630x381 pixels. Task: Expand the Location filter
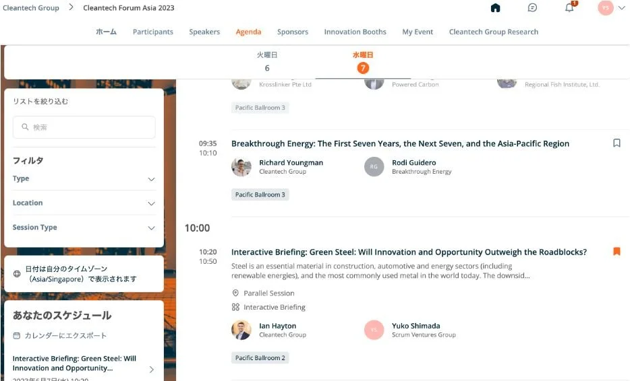click(84, 203)
